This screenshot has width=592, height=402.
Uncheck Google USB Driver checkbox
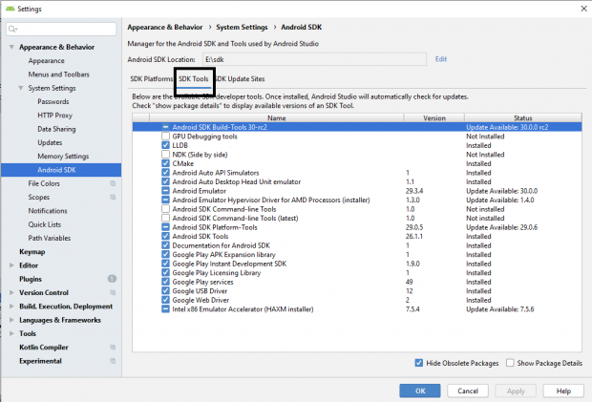coord(165,291)
